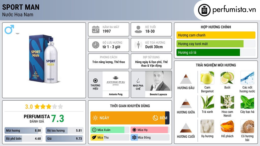
Task: Click the sun icon next to Ngày
Action: click(95, 118)
